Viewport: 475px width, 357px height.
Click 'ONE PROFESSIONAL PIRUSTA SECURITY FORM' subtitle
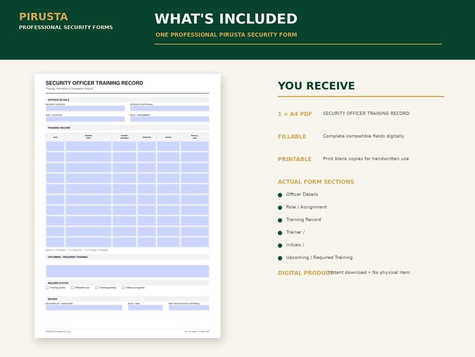pos(226,35)
